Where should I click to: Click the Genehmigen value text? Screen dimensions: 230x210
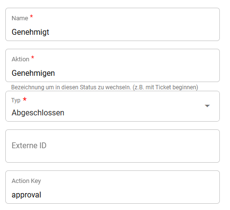(33, 73)
